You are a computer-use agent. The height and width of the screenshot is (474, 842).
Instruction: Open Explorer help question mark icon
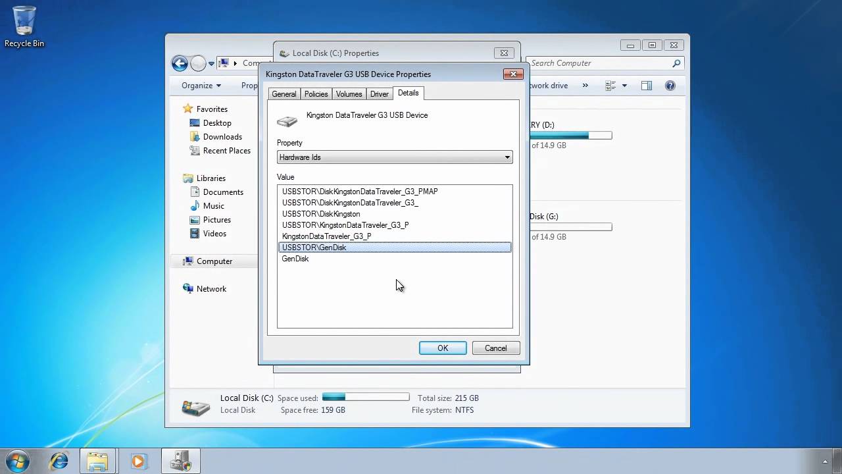[x=670, y=86]
